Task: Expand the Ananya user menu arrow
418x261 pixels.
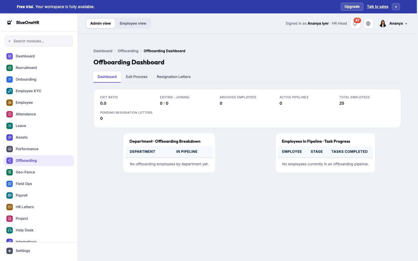Action: (x=406, y=24)
